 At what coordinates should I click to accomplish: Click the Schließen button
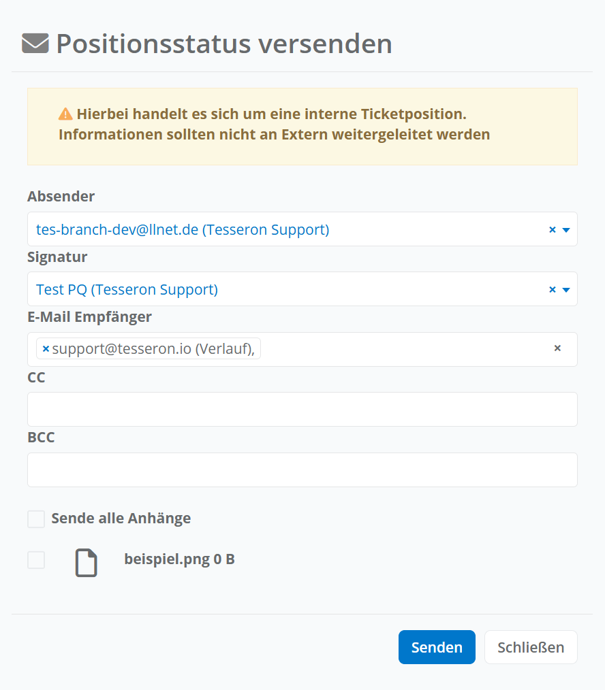coord(531,647)
